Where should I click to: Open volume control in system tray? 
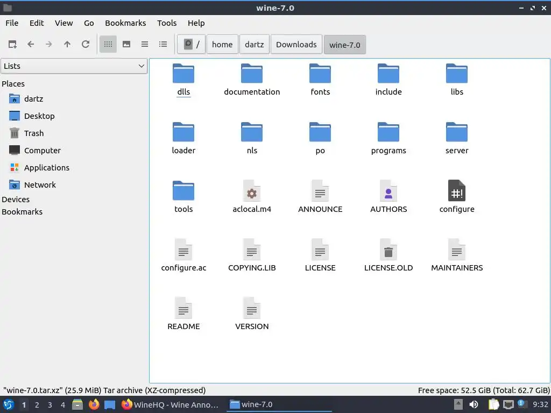tap(474, 404)
